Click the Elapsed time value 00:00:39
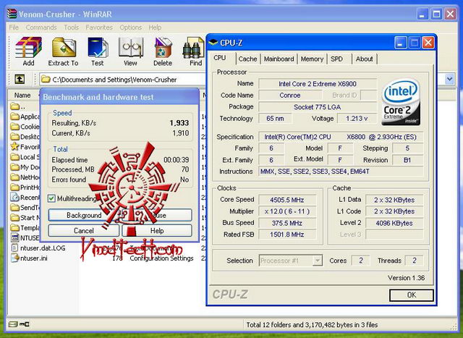 [x=177, y=160]
